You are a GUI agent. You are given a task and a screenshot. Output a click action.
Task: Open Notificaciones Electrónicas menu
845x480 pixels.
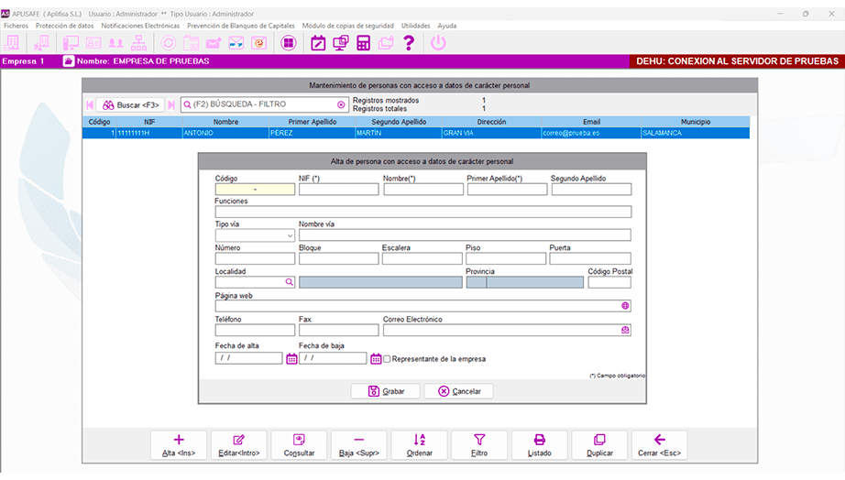coord(140,26)
